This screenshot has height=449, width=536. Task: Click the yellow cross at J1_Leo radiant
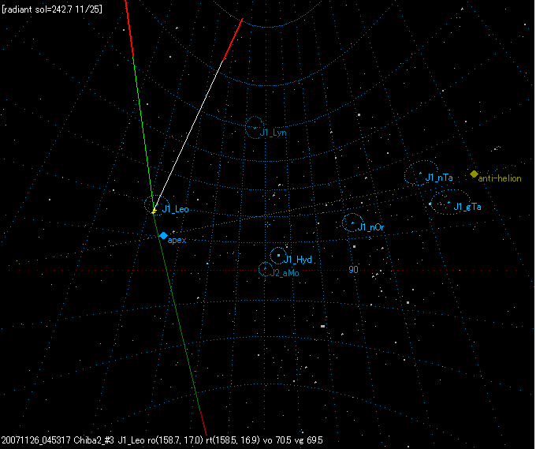[x=154, y=211]
